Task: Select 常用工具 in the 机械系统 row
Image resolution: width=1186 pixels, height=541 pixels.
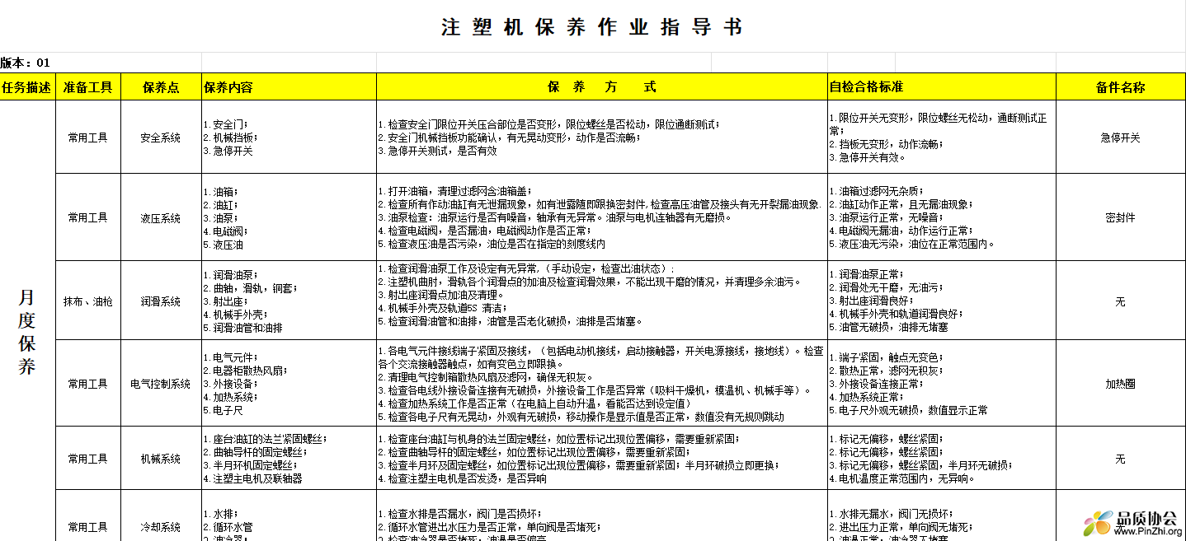Action: pyautogui.click(x=87, y=458)
